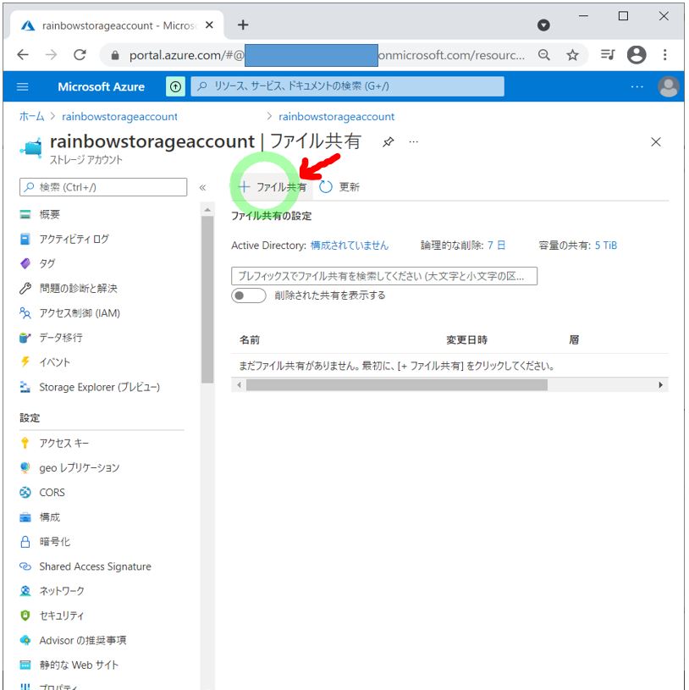Click the 変更日時 column header
This screenshot has width=689, height=690.
(467, 339)
